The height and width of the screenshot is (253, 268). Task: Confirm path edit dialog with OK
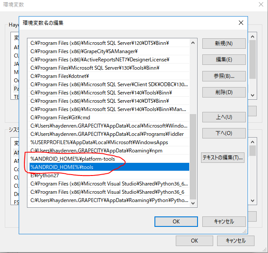click(176, 222)
